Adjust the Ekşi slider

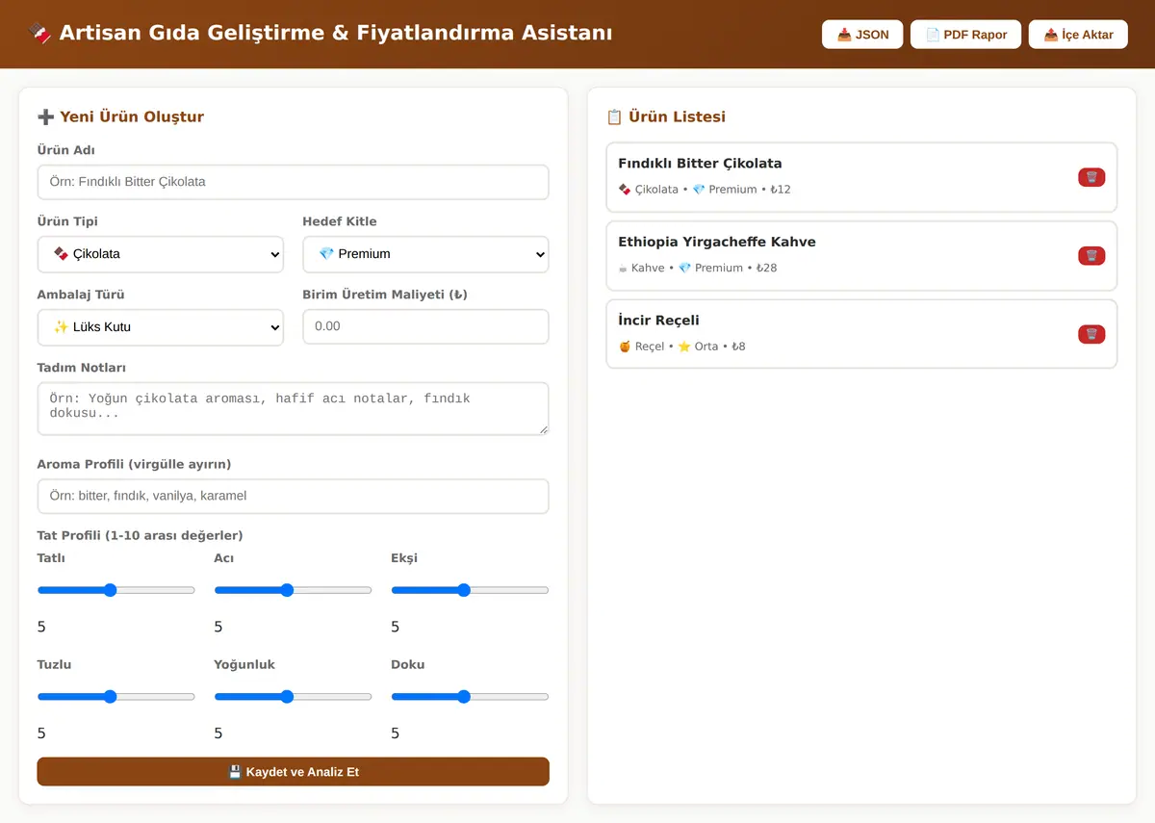pyautogui.click(x=470, y=590)
